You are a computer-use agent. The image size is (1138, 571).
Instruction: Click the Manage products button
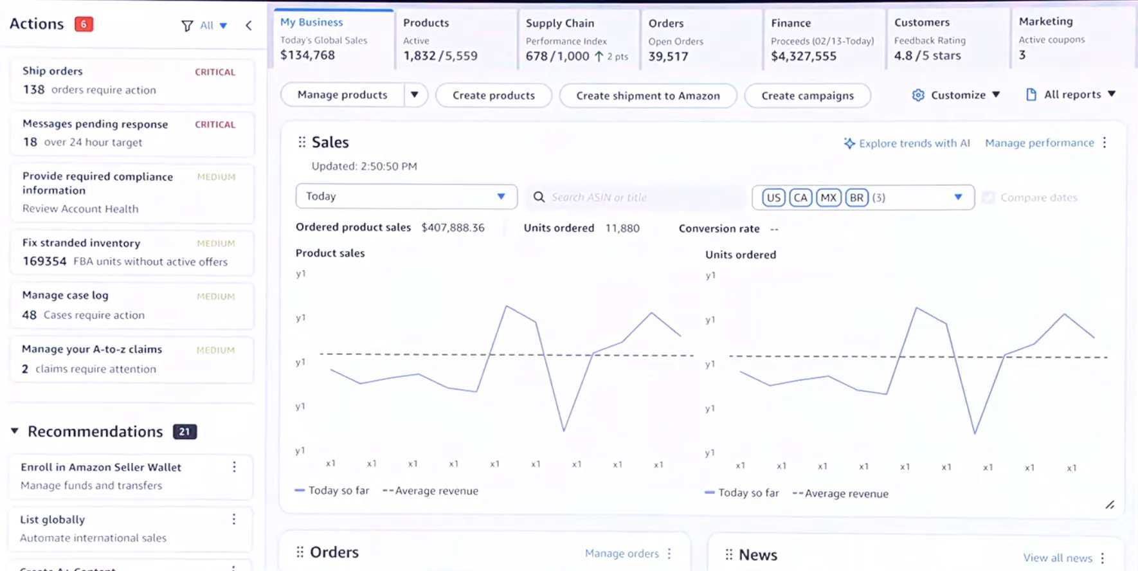(x=343, y=95)
